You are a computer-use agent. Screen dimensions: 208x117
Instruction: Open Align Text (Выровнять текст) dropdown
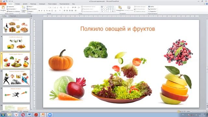(x=87, y=9)
